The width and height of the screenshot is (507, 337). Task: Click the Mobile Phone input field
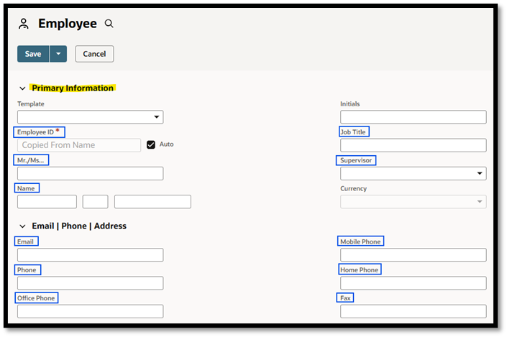(414, 255)
